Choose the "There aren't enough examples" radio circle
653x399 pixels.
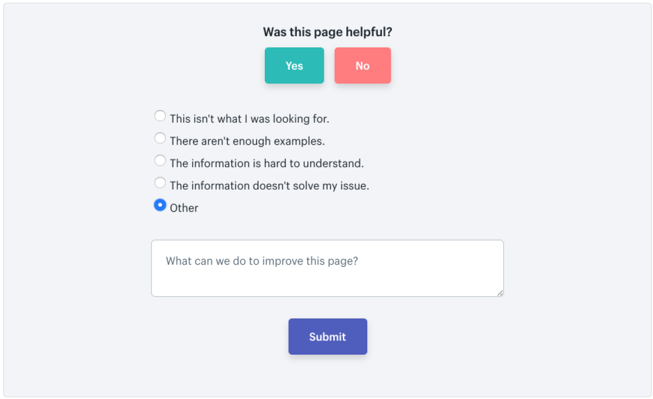point(160,138)
